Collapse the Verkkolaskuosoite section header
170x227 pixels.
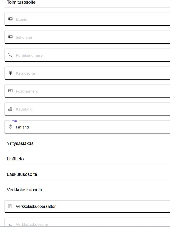(x=87, y=190)
